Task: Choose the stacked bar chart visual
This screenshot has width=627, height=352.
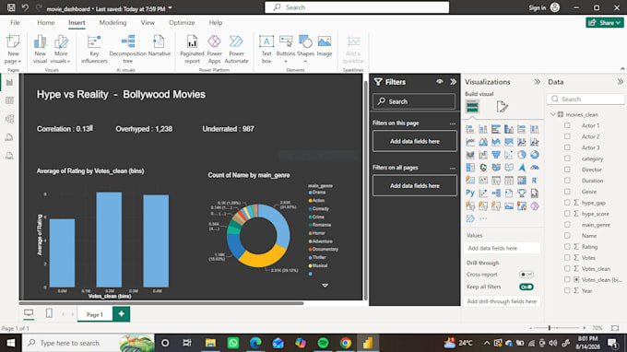Action: 470,129
